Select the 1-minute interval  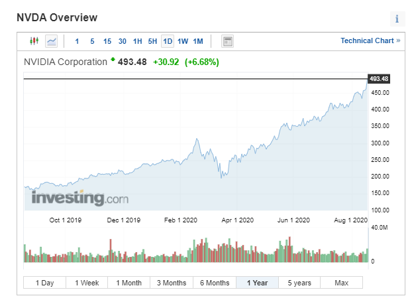coord(77,41)
